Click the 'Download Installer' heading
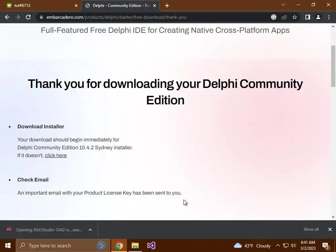 coord(41,126)
